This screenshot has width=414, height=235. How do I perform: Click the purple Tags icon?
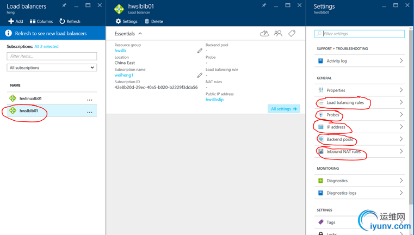pos(320,222)
